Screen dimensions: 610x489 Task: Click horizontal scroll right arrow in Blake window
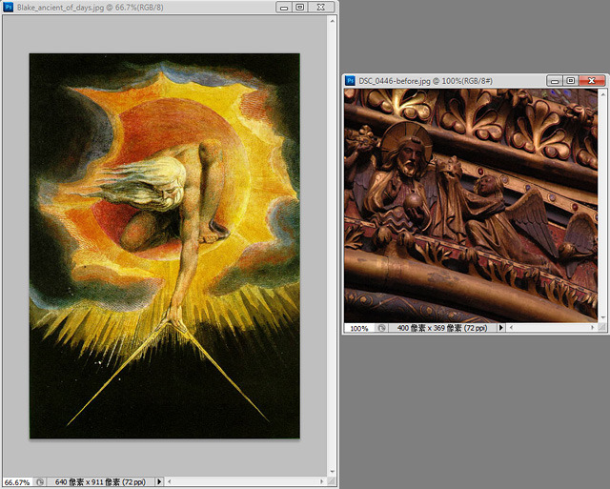click(x=322, y=481)
